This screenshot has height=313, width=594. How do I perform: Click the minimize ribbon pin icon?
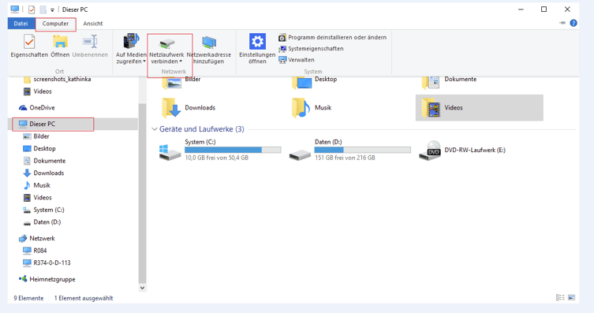click(x=562, y=23)
